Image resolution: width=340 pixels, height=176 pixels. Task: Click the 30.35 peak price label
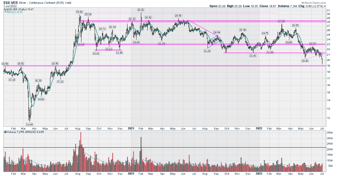coord(142,10)
